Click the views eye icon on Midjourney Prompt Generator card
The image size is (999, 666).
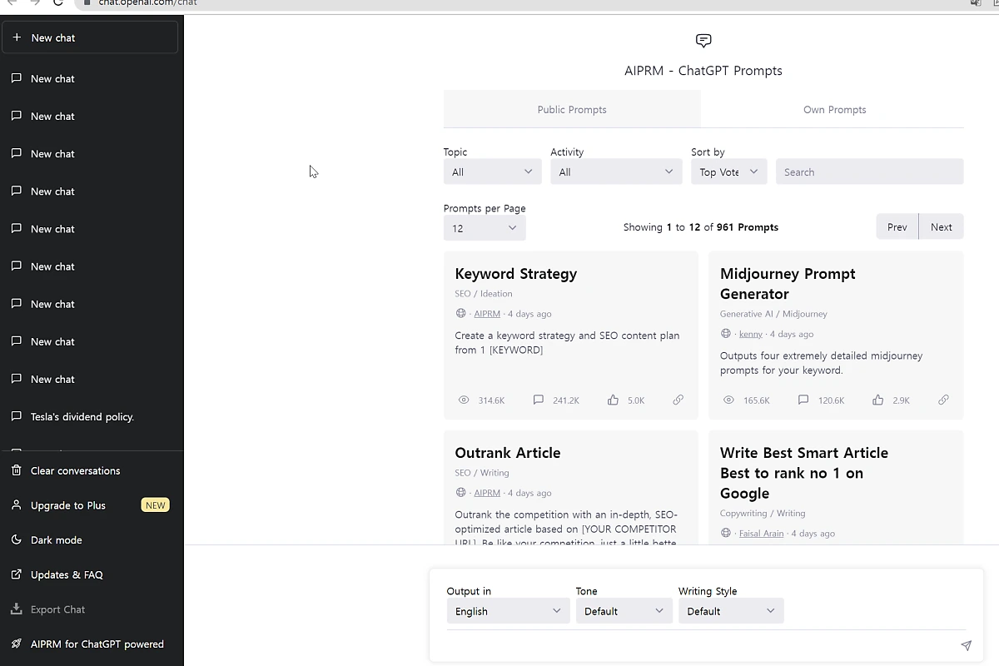click(728, 400)
